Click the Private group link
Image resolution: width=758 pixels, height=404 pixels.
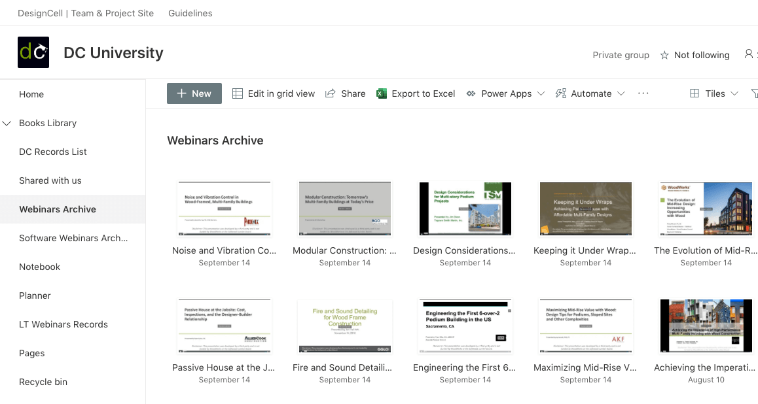click(621, 55)
